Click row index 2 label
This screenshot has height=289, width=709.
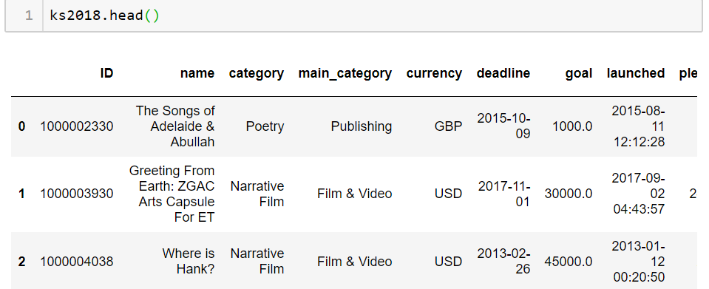pyautogui.click(x=21, y=262)
